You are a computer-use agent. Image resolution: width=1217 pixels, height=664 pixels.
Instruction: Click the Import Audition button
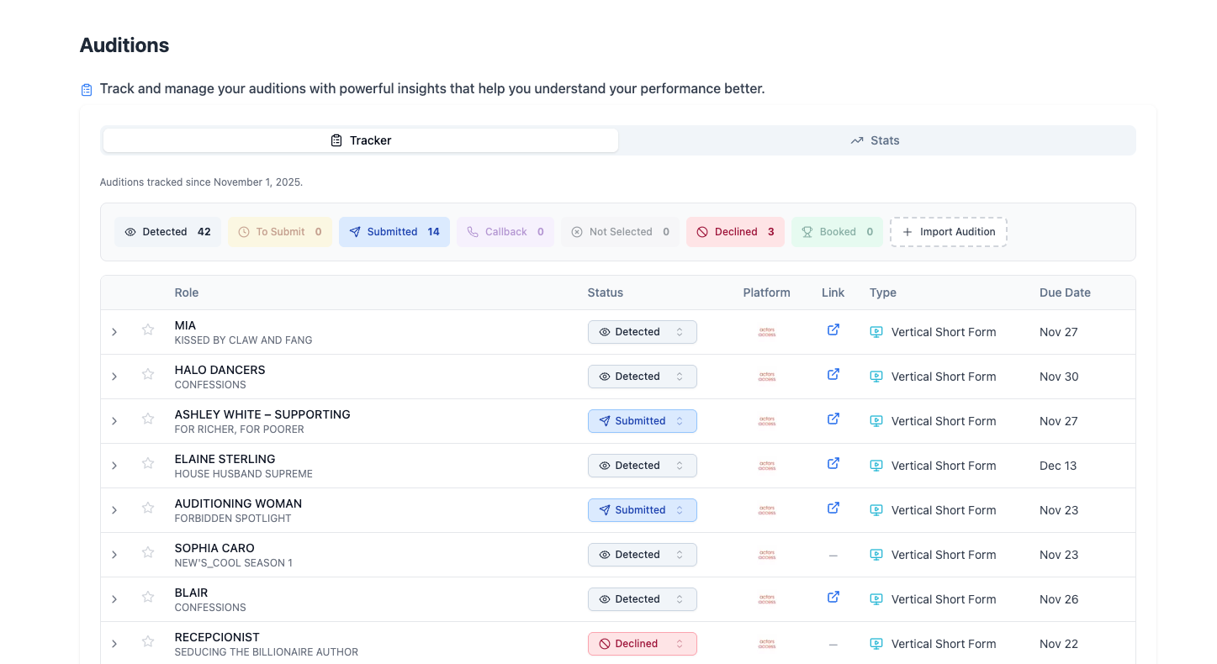click(948, 231)
